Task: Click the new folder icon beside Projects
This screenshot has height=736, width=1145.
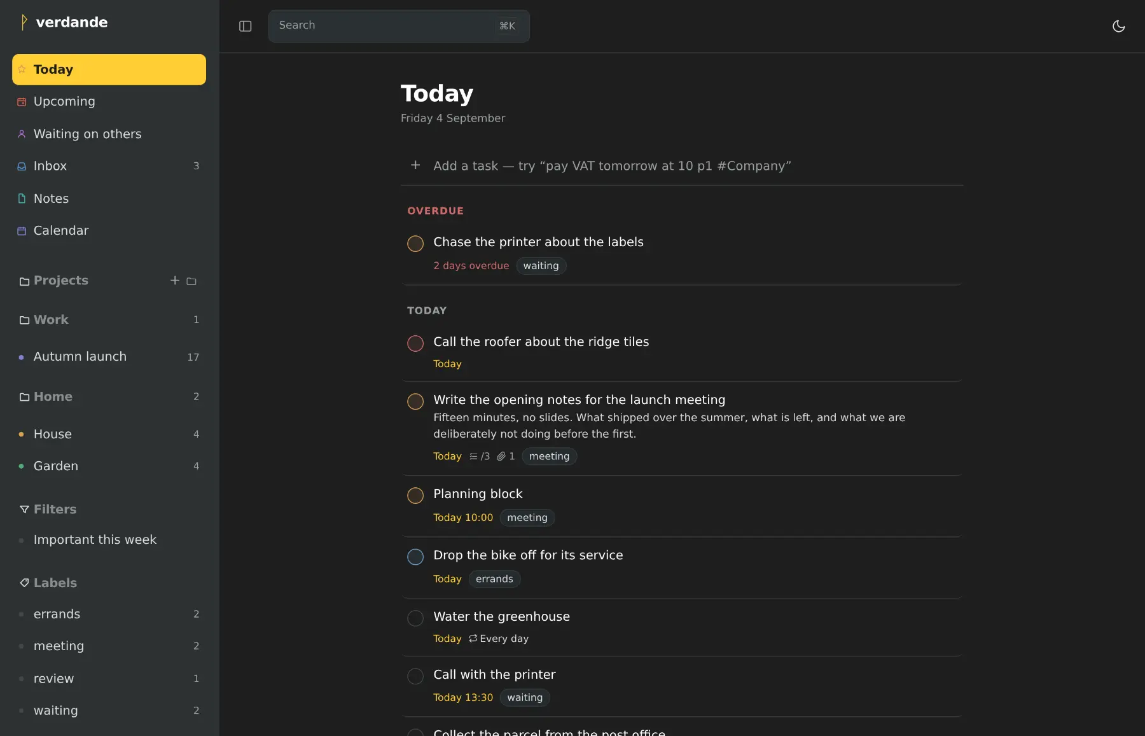Action: (x=191, y=281)
